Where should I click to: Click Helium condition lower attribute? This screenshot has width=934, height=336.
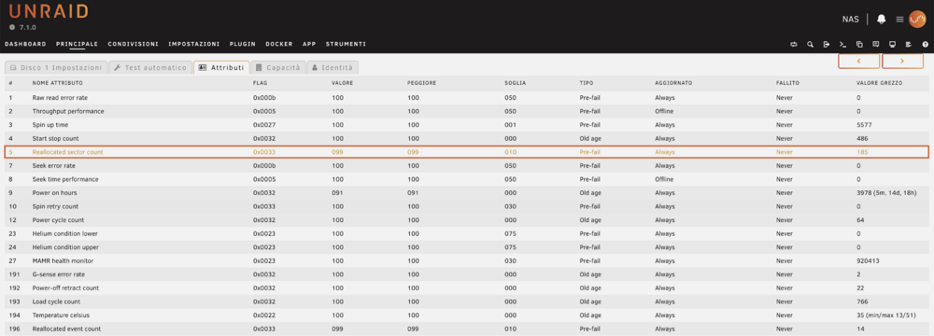point(65,233)
